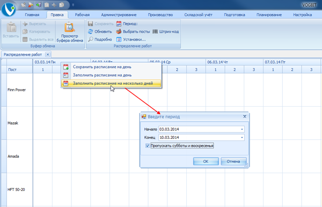This screenshot has height=207, width=322.
Task: Confirm the period with OK button
Action: click(206, 161)
